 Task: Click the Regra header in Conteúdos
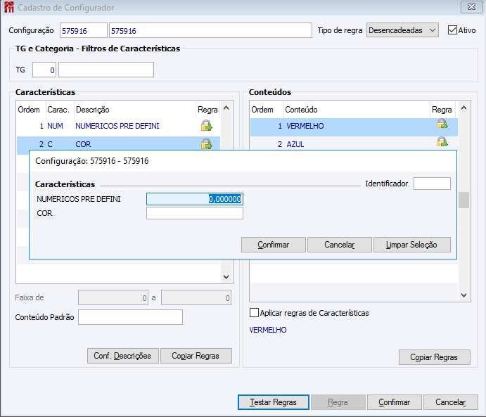[442, 110]
